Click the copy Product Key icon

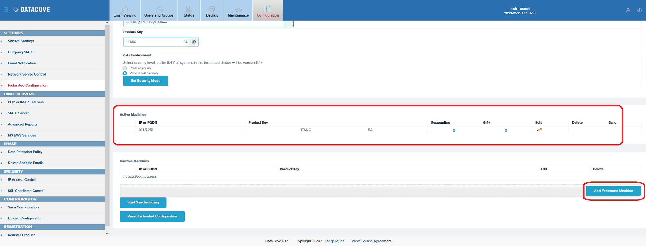pyautogui.click(x=194, y=42)
